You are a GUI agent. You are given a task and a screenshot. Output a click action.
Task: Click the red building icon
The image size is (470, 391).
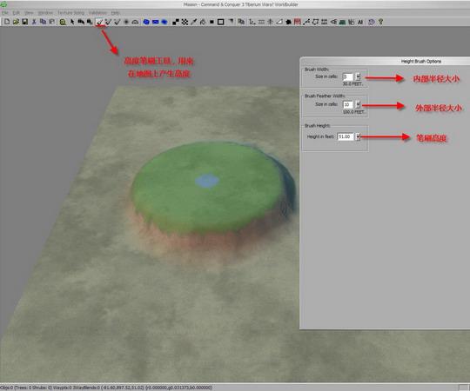pyautogui.click(x=298, y=22)
